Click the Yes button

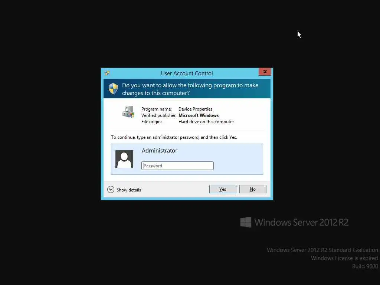223,189
